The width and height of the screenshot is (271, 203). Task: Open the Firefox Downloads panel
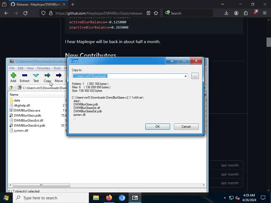click(227, 13)
